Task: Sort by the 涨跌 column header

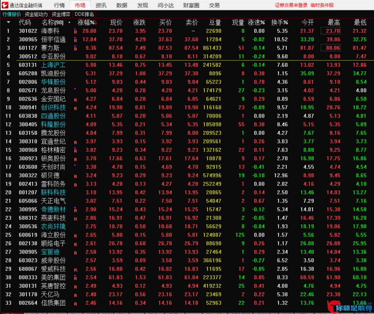Action: pos(139,23)
